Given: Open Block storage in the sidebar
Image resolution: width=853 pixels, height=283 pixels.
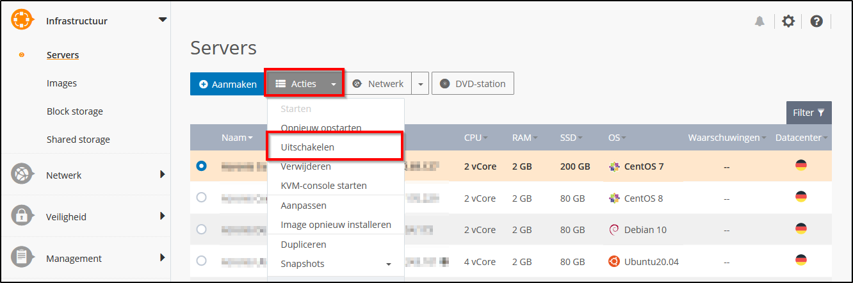Looking at the screenshot, I should [x=74, y=111].
